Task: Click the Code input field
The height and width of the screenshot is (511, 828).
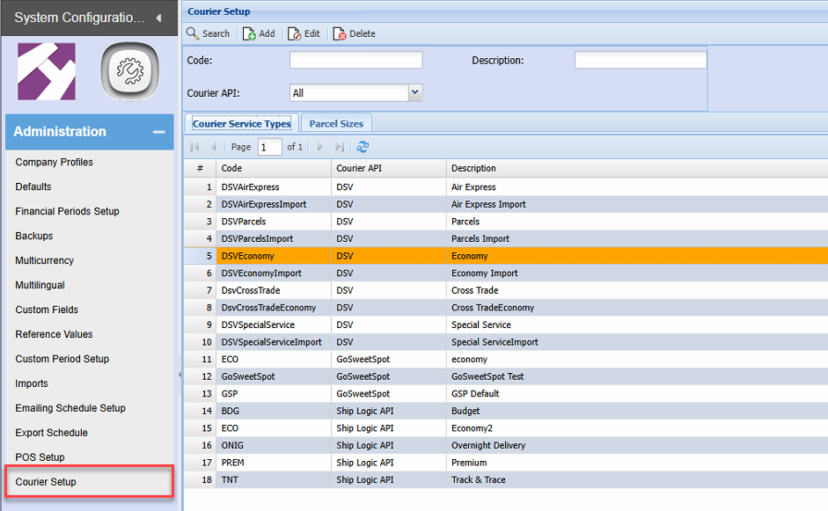Action: (x=355, y=60)
